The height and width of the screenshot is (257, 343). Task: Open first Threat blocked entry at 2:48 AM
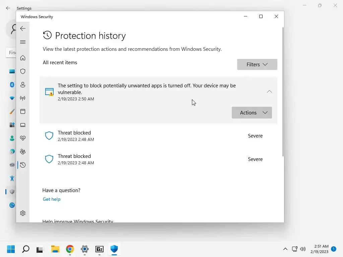158,136
